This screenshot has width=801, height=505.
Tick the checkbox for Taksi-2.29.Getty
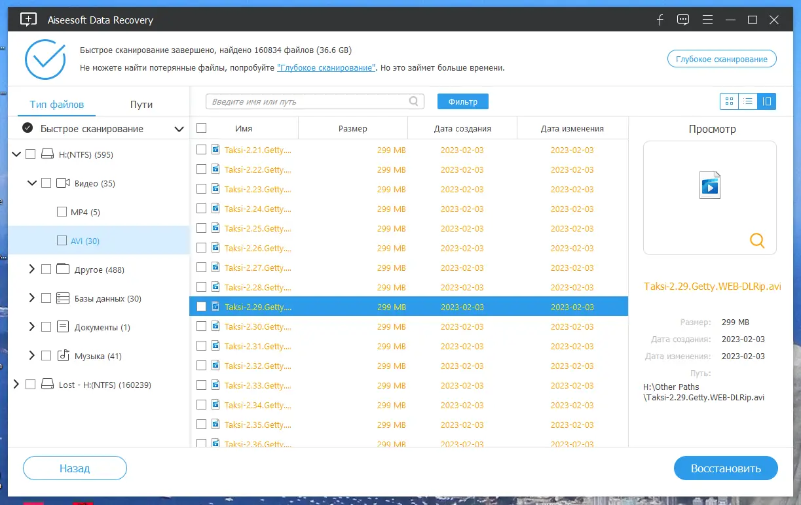201,307
